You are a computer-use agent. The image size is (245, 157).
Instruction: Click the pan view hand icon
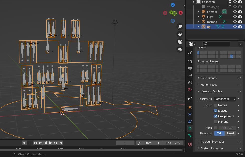[180, 34]
